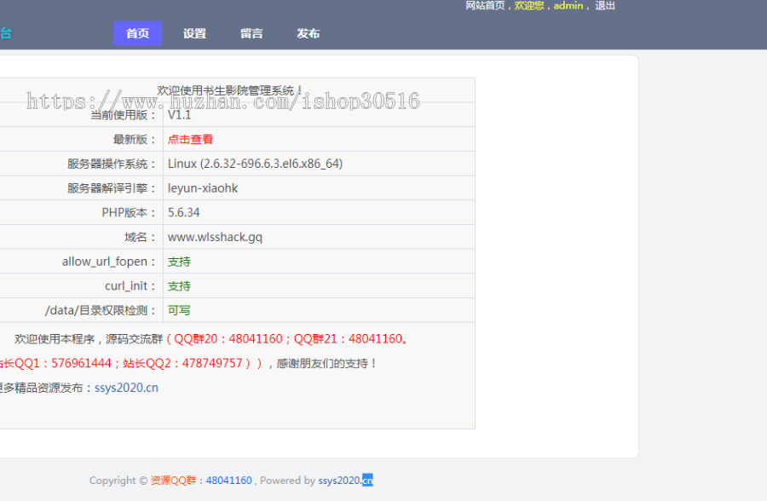Click the Linux server OS info text
The height and width of the screenshot is (501, 767).
tap(254, 164)
